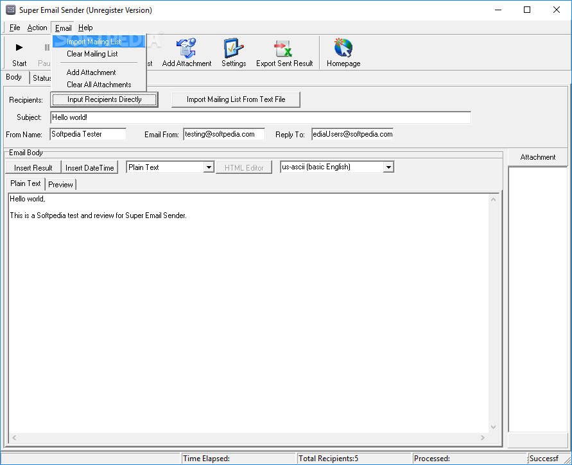
Task: Choose Clear Mailing List menu entry
Action: [x=99, y=54]
